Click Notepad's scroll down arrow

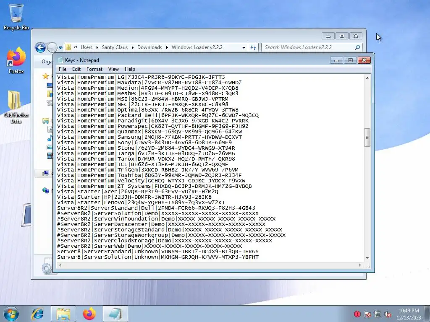pos(367,258)
